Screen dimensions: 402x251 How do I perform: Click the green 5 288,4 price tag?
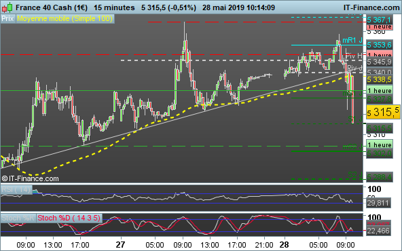pos(379,177)
